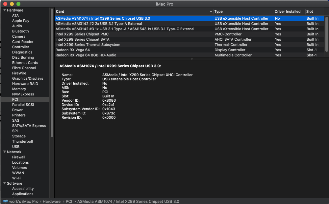Select Camera in the sidebar
The height and width of the screenshot is (204, 329).
click(x=19, y=36)
